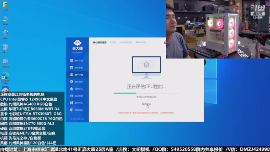
Task: Launch Microsoft Edge from the desktop
Action: point(5,78)
